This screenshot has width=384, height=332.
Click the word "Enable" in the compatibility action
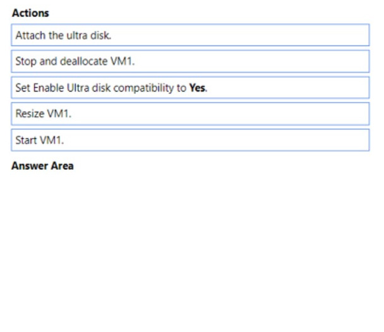click(x=43, y=88)
